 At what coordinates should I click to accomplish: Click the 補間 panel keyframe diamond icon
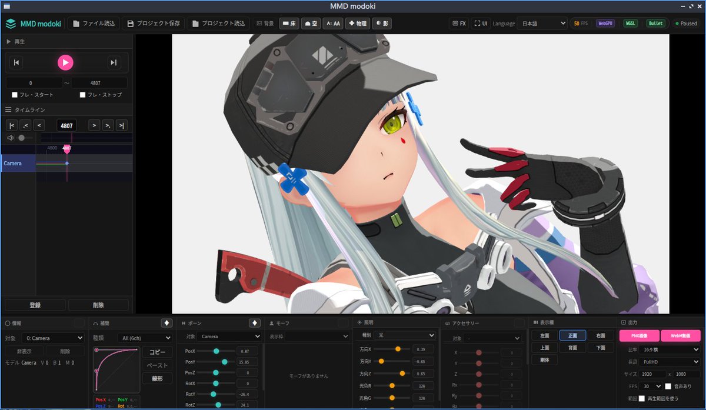click(x=167, y=323)
